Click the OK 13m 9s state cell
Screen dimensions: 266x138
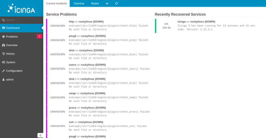click(x=167, y=26)
